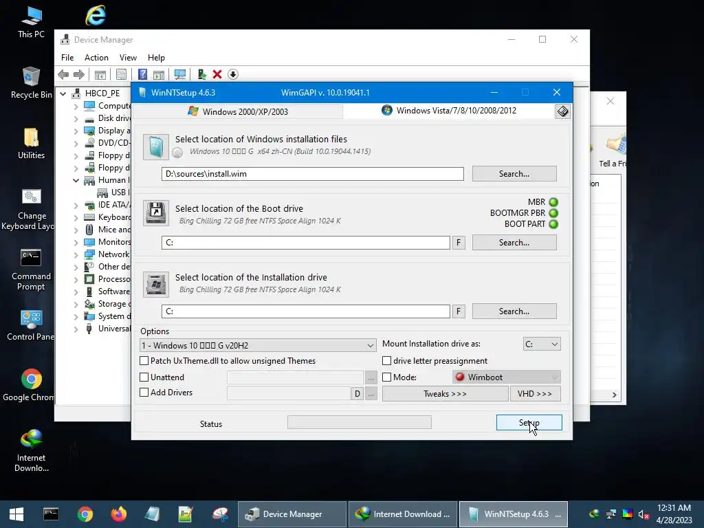Open Utilities folder desktop icon
The image size is (704, 528).
tap(31, 143)
